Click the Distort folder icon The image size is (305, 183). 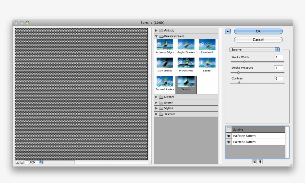tap(161, 97)
